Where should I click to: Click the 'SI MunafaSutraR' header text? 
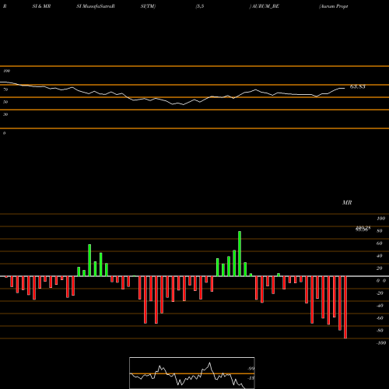pyautogui.click(x=96, y=6)
